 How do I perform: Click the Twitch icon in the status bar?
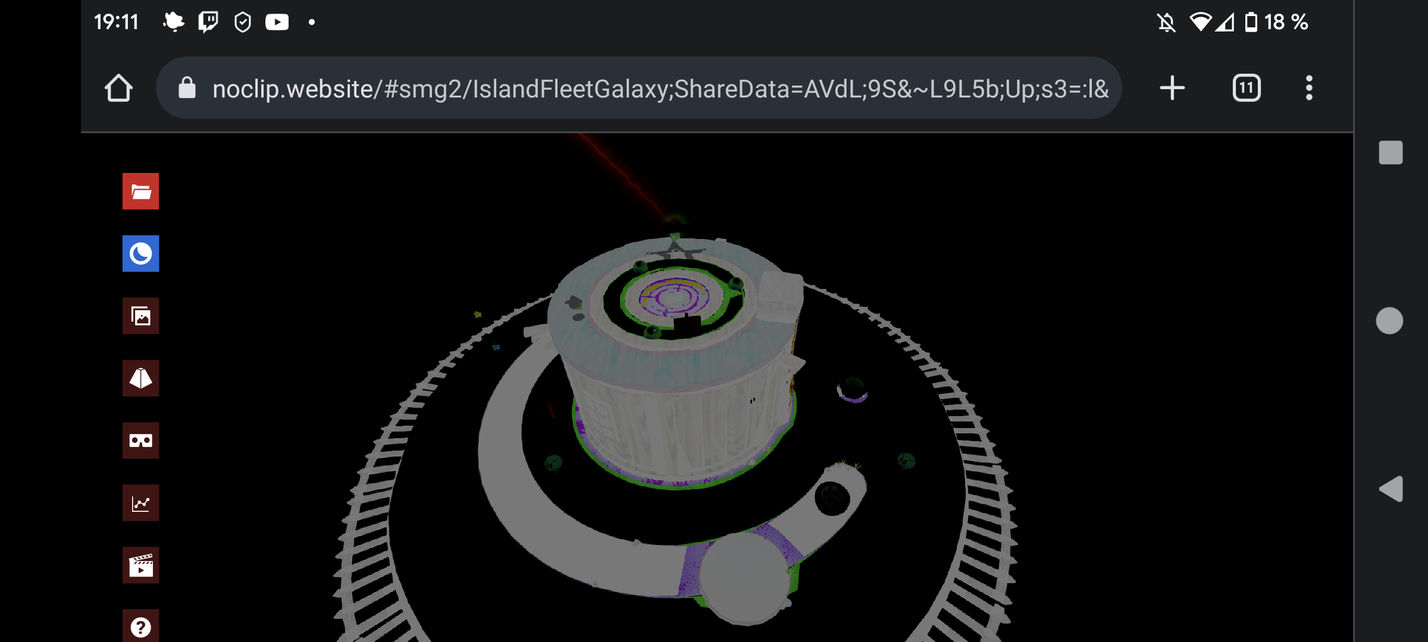click(208, 21)
